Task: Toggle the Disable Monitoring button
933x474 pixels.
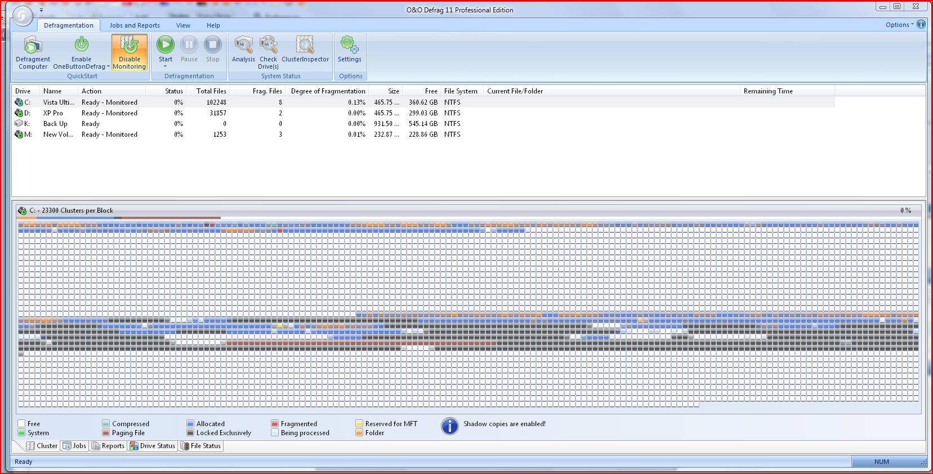Action: pyautogui.click(x=130, y=53)
